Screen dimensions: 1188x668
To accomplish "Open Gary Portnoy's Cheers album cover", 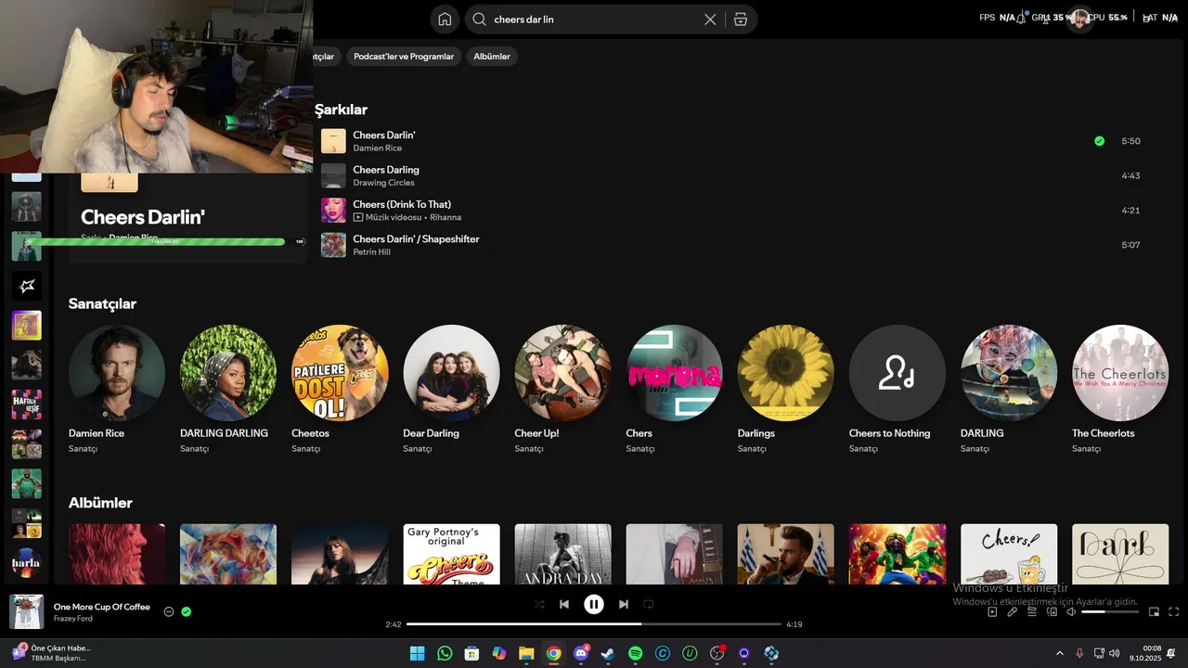I will pyautogui.click(x=451, y=554).
